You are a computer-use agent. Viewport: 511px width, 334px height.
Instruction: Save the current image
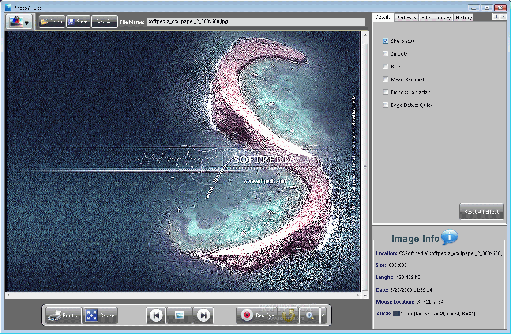78,22
